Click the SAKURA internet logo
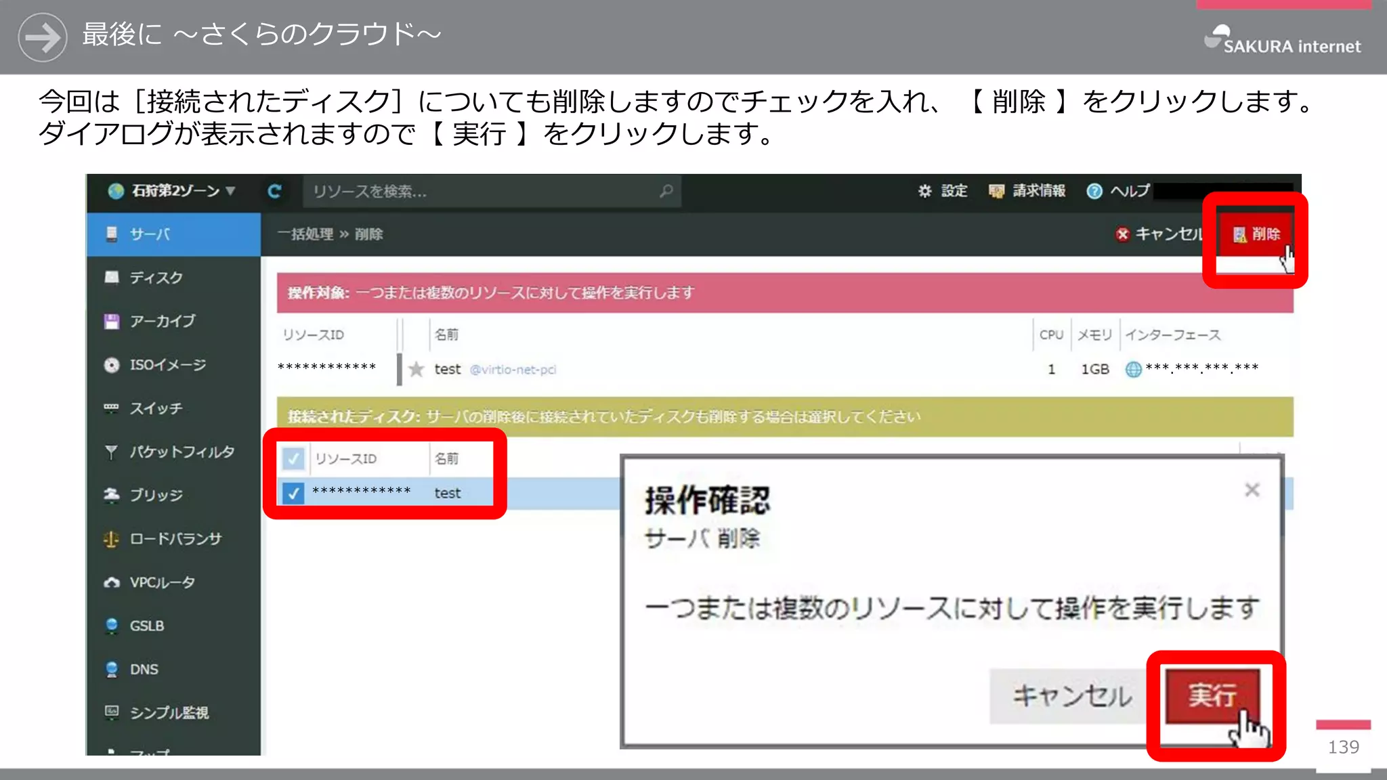Screen dimensions: 1387x780 (x=1282, y=39)
